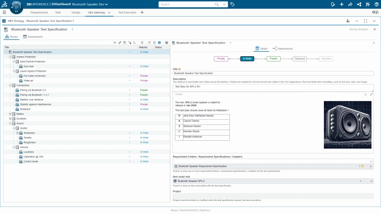
Task: Collapse the right details panel chevrons
Action: (x=374, y=43)
